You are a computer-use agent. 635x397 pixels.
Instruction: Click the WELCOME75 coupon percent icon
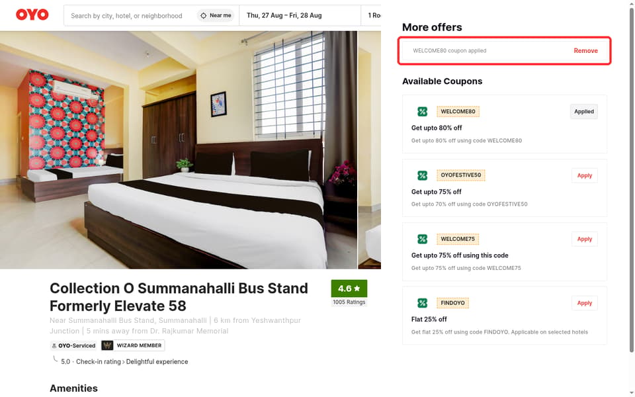coord(423,239)
